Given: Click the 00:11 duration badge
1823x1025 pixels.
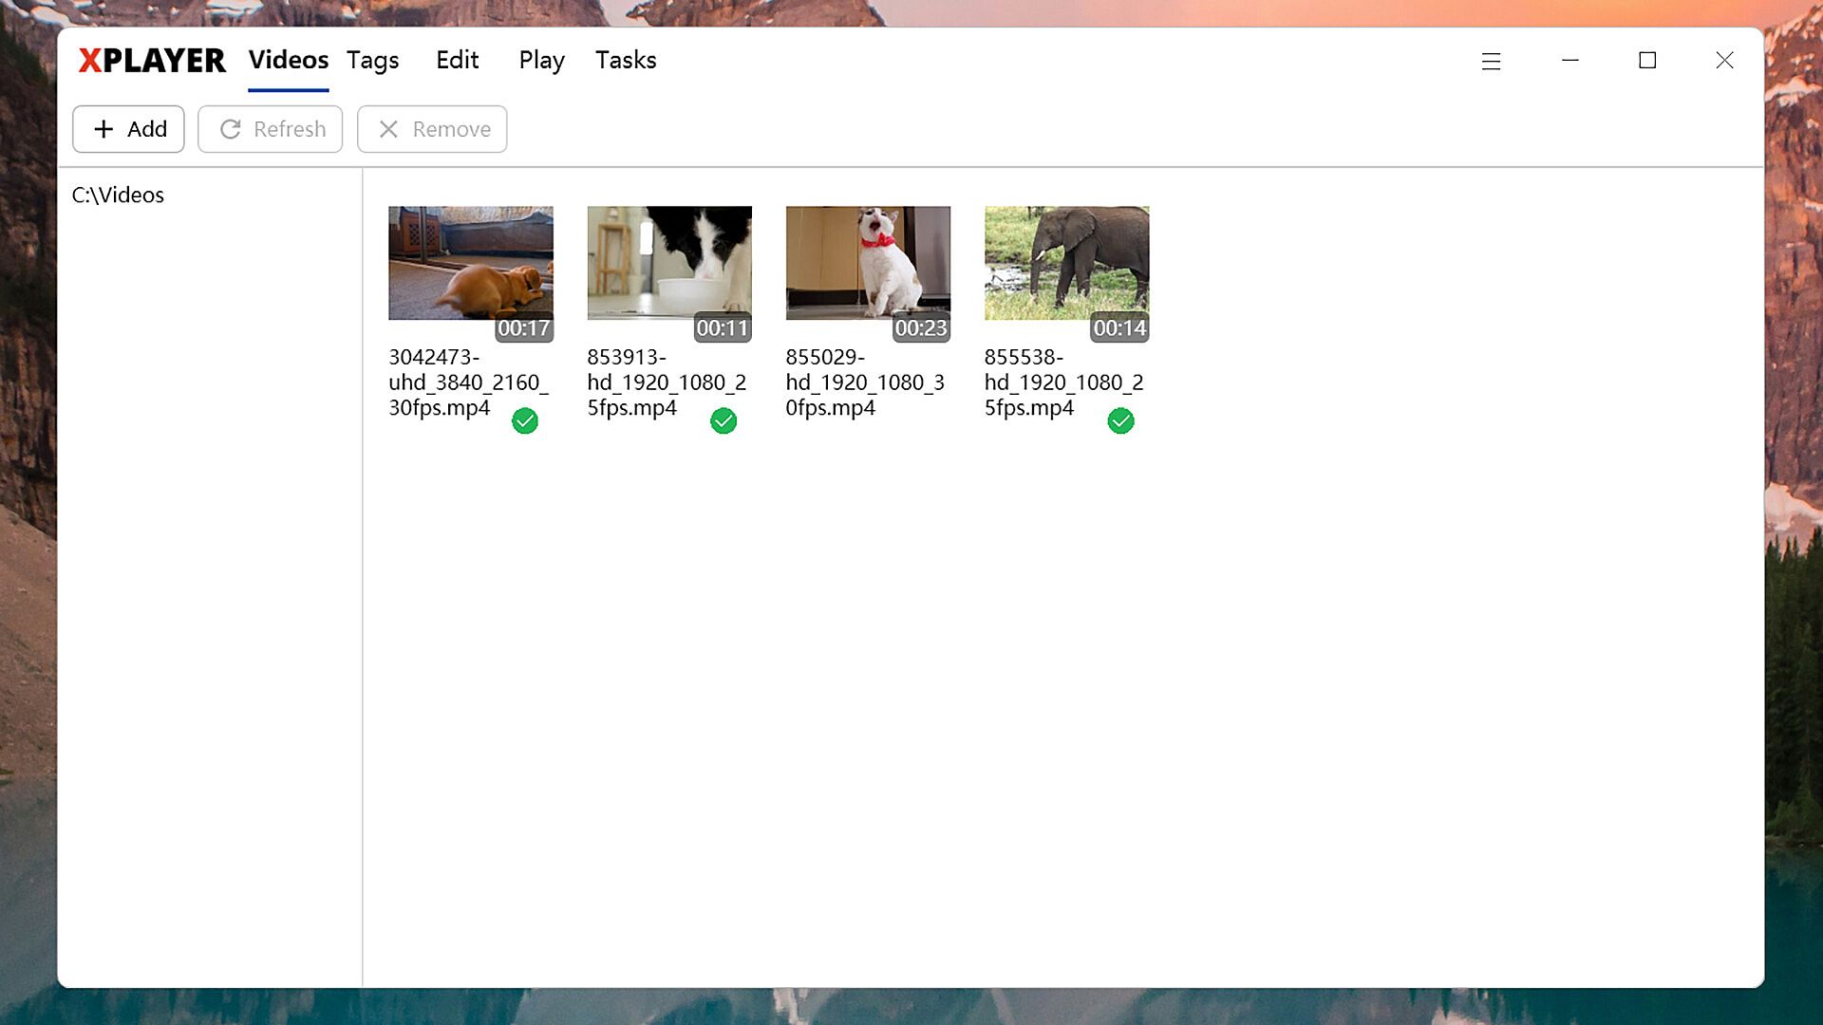Looking at the screenshot, I should click(722, 328).
